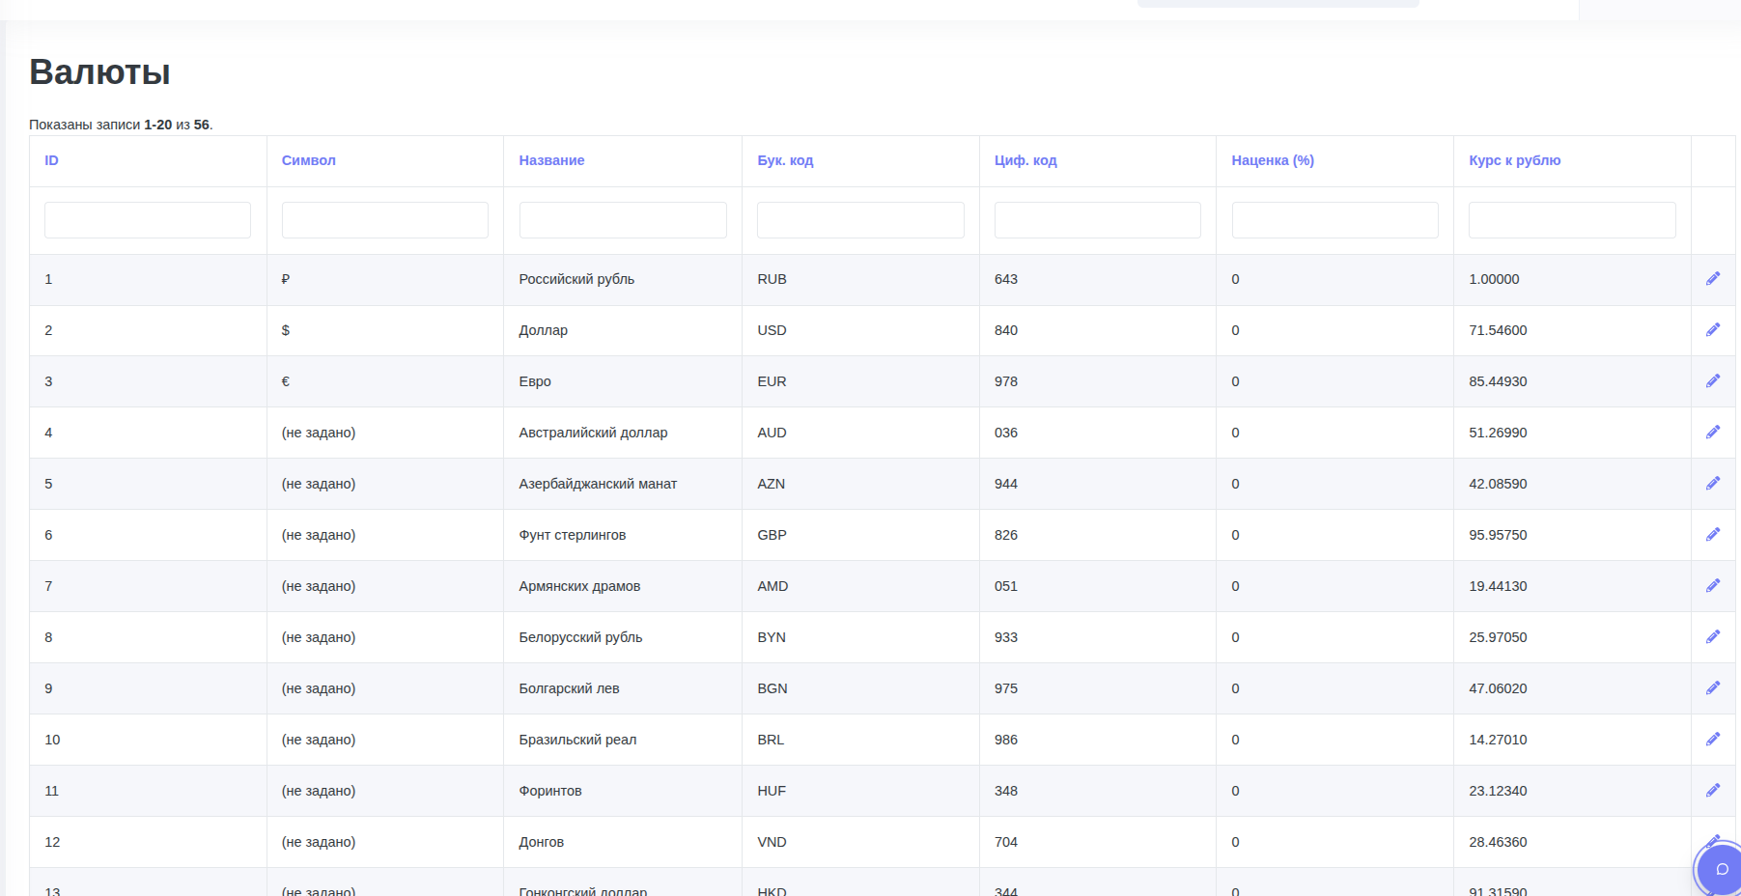The height and width of the screenshot is (896, 1741).
Task: Edit the Болгарский лев currency
Action: click(1713, 688)
